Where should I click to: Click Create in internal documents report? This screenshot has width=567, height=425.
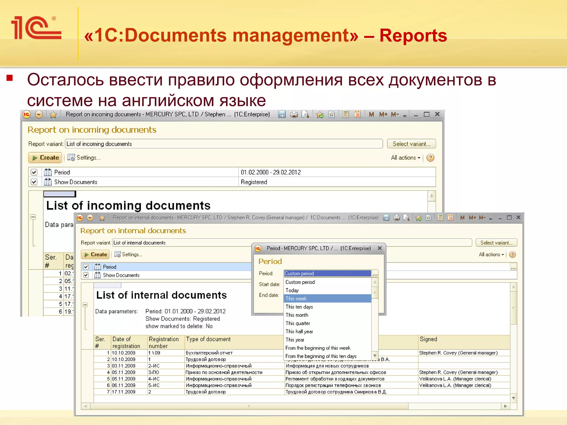(95, 255)
